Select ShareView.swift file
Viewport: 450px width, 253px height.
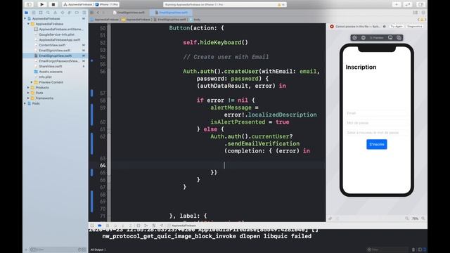coord(50,66)
